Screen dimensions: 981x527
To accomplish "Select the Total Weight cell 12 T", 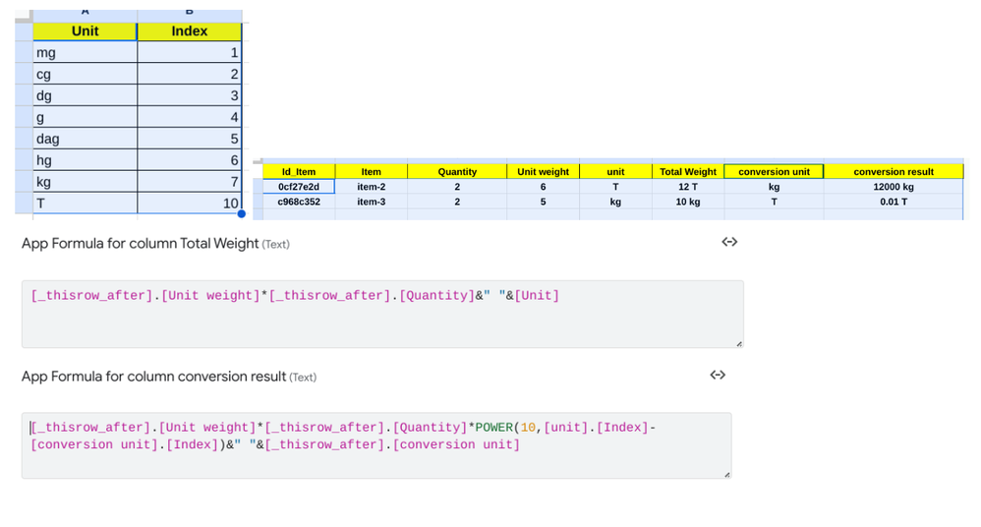I will pos(687,187).
